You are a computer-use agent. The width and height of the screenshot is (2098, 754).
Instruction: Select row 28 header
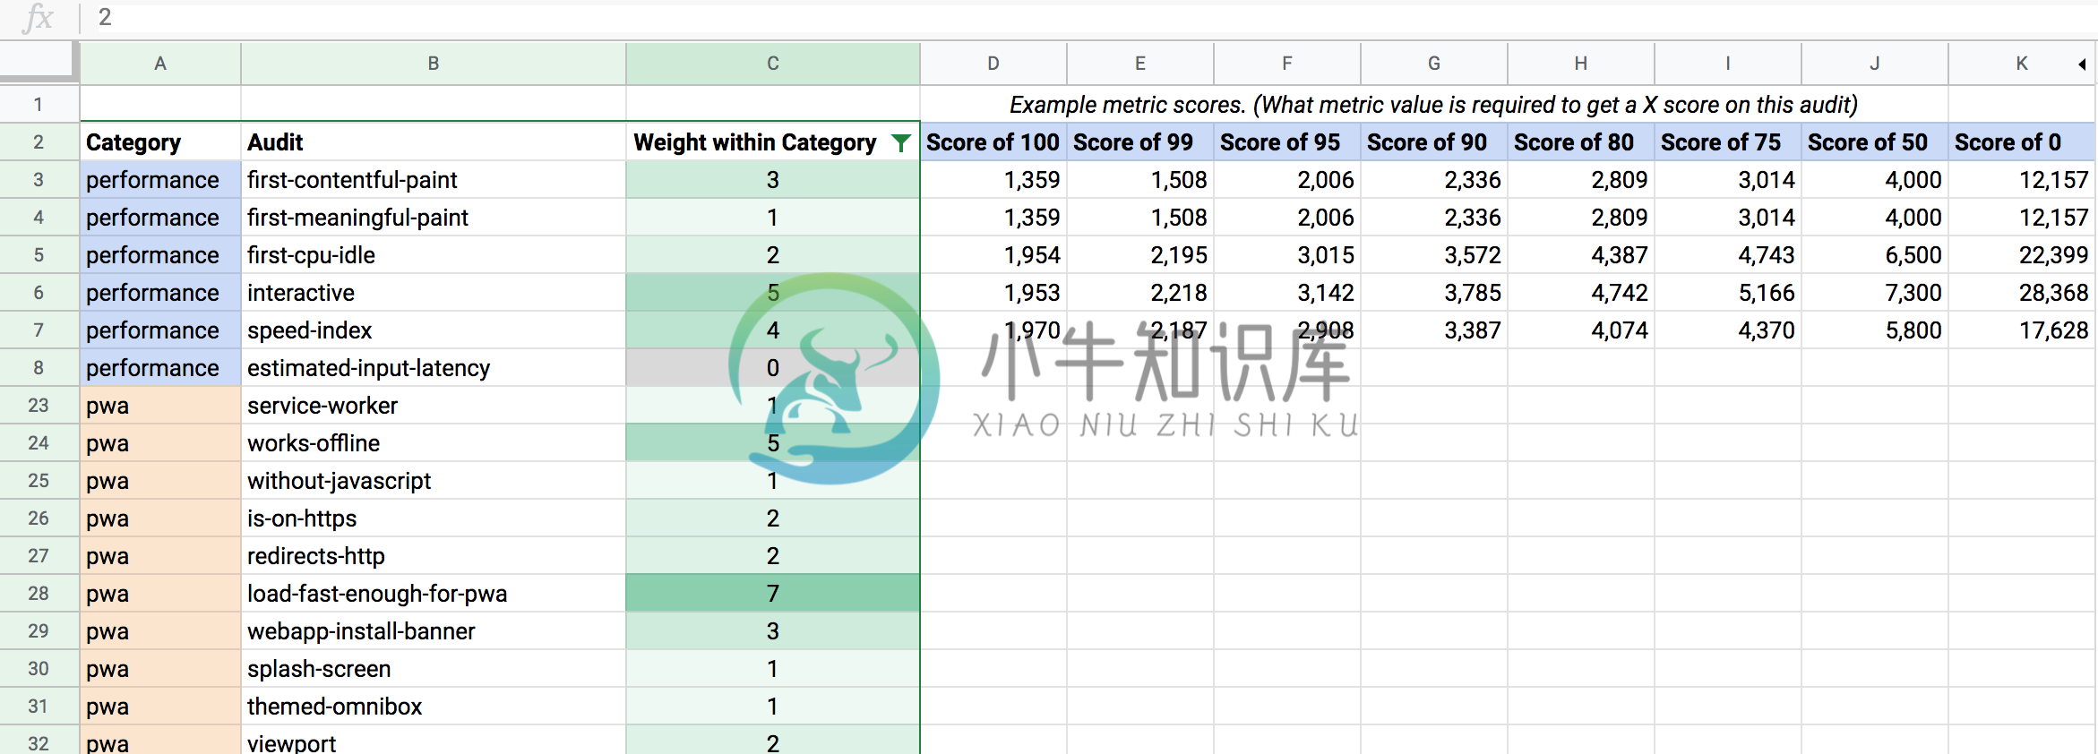39,594
